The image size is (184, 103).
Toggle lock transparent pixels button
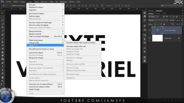pyautogui.click(x=155, y=24)
